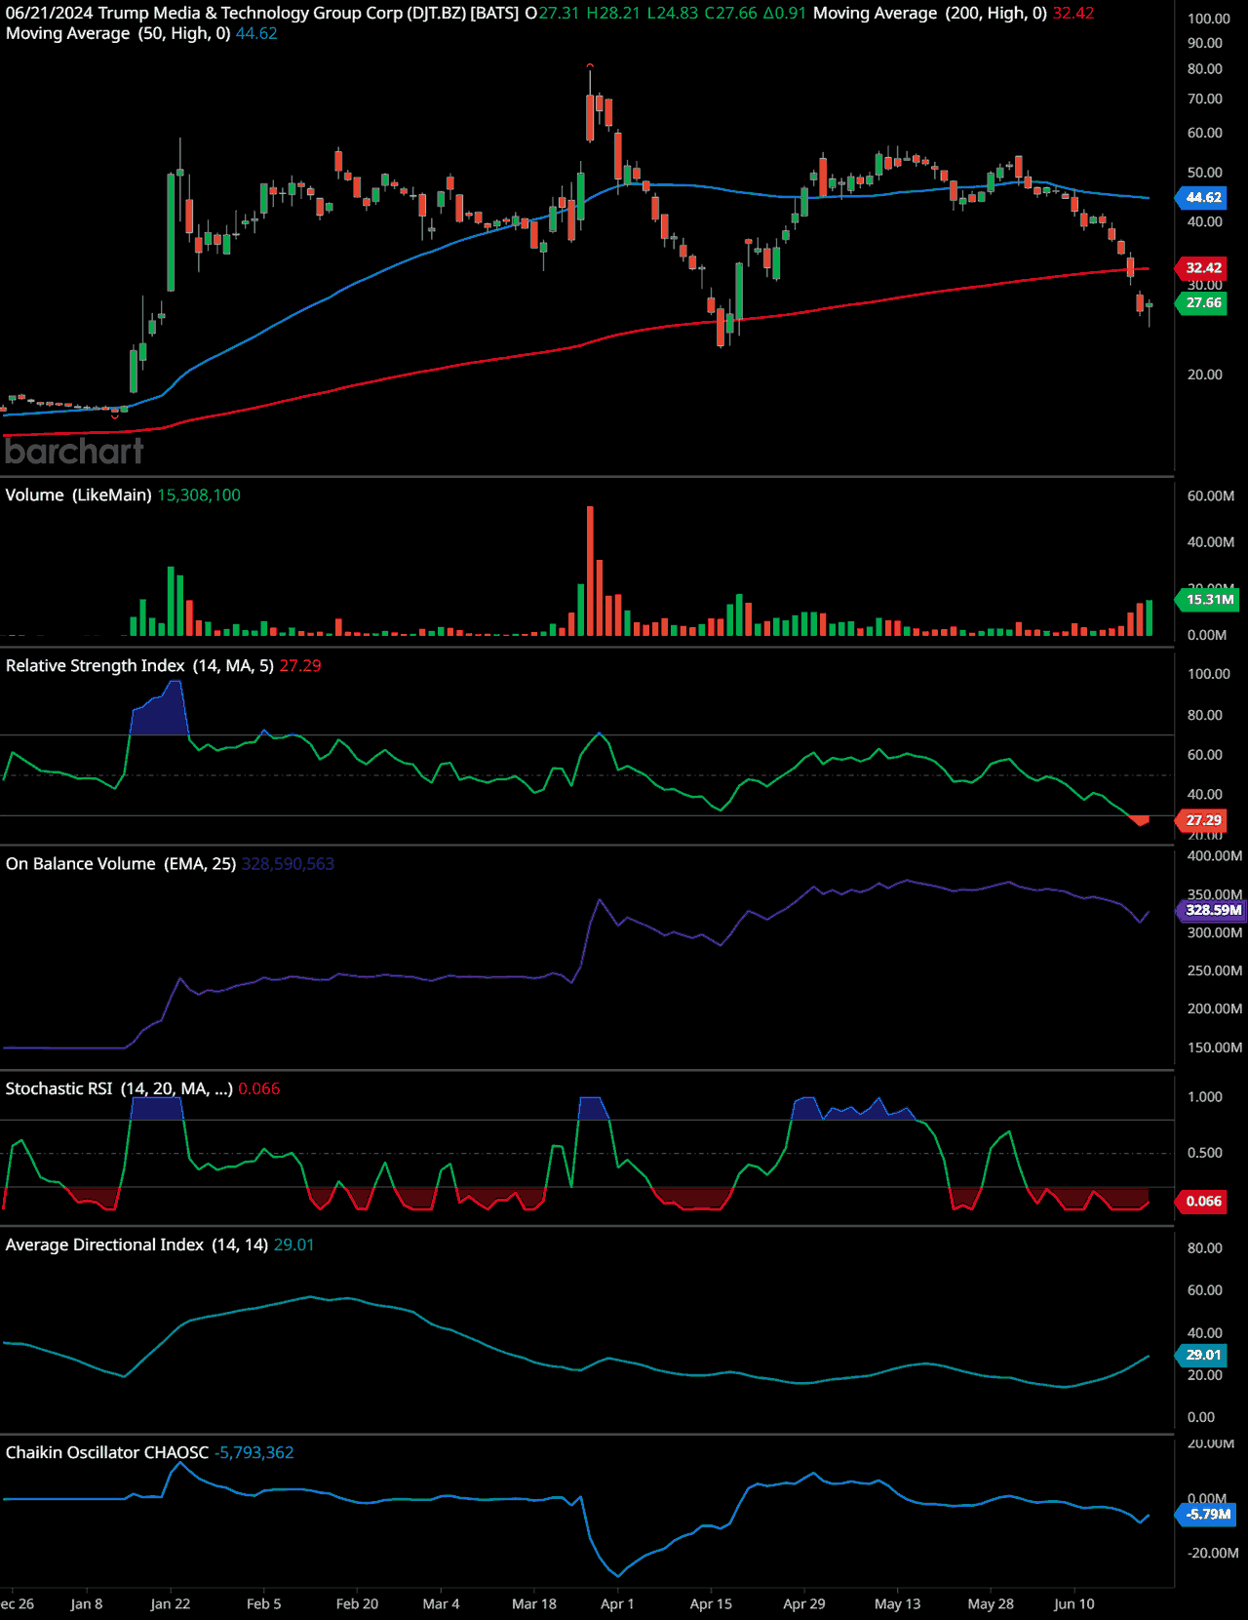Click the 'May 13' date axis label
Image resolution: width=1248 pixels, height=1620 pixels.
[897, 1603]
